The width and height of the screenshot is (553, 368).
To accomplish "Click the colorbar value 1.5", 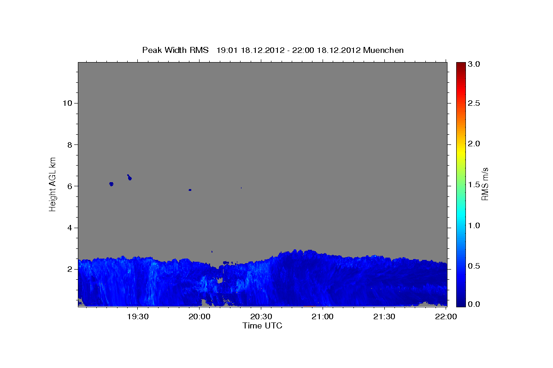I will [x=474, y=185].
